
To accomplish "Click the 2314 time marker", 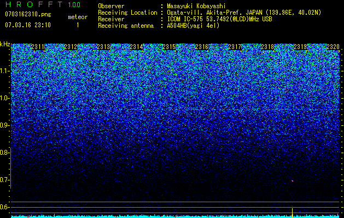I will click(136, 47).
